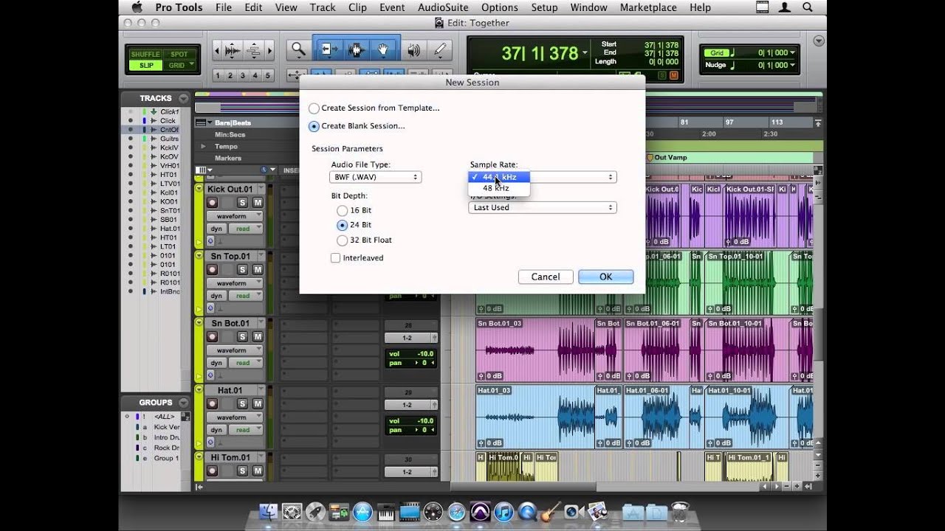Open the GROUPS list popup menu

pos(183,403)
